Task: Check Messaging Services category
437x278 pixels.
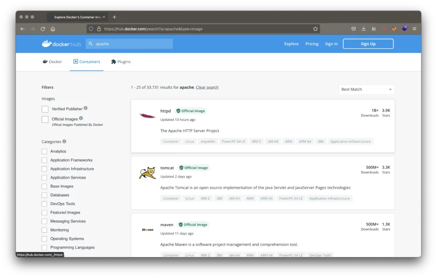Action: [44, 221]
